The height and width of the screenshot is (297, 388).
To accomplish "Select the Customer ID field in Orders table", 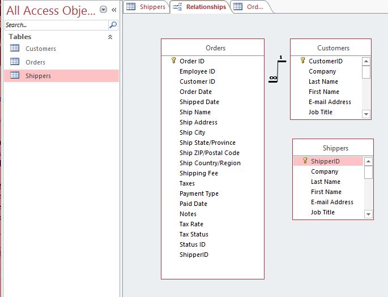I will coord(197,81).
